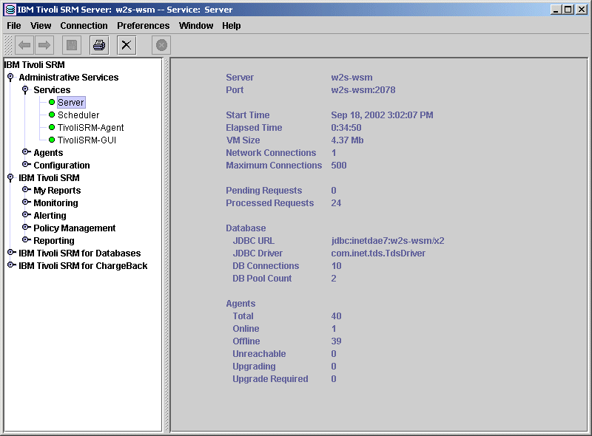Maximize the Tivoli SRM window
The image size is (592, 436).
(568, 10)
